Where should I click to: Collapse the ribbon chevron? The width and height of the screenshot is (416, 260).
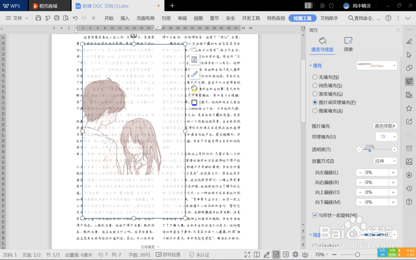point(408,18)
